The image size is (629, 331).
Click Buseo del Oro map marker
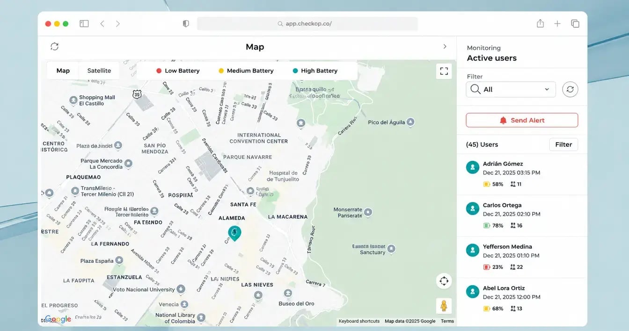click(x=288, y=294)
